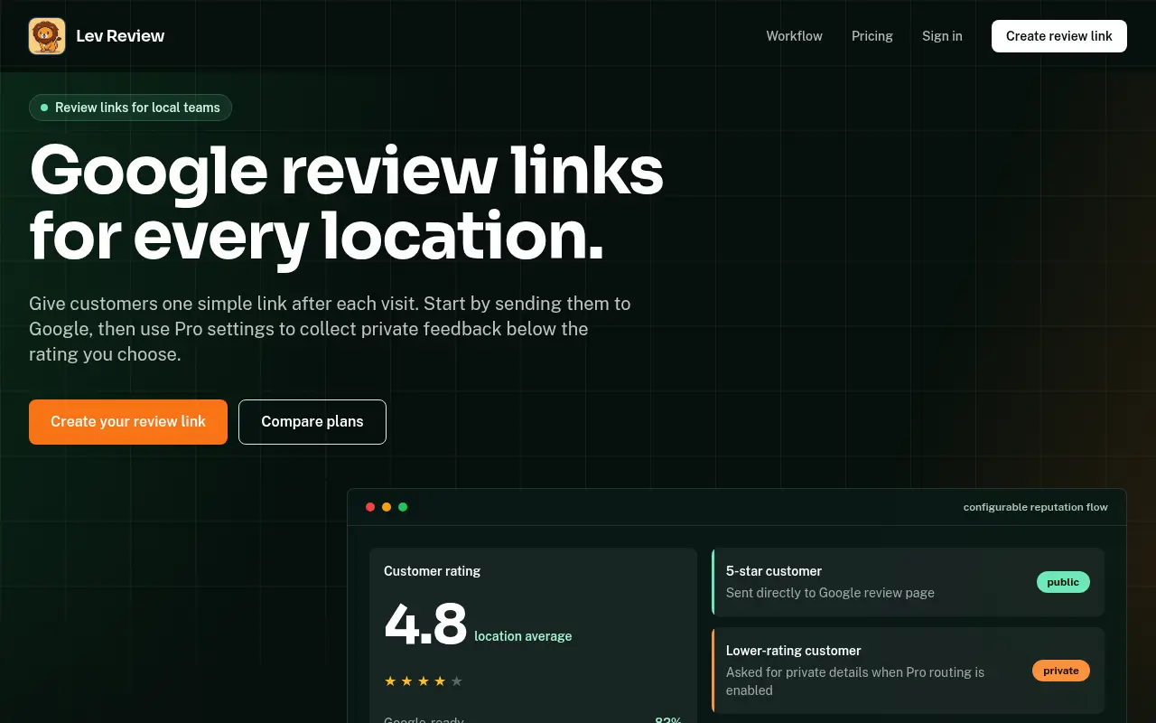
Task: Click the Give customers one simple link paragraph
Action: (330, 329)
